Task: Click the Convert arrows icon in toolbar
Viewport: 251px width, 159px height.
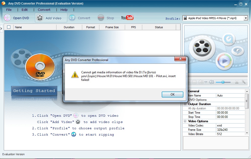Action: 72,18
